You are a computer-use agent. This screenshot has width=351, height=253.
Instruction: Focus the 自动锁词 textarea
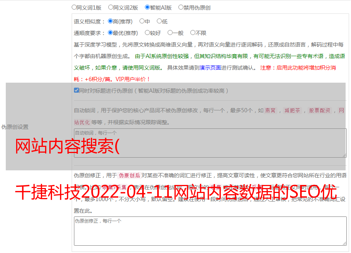(210, 143)
